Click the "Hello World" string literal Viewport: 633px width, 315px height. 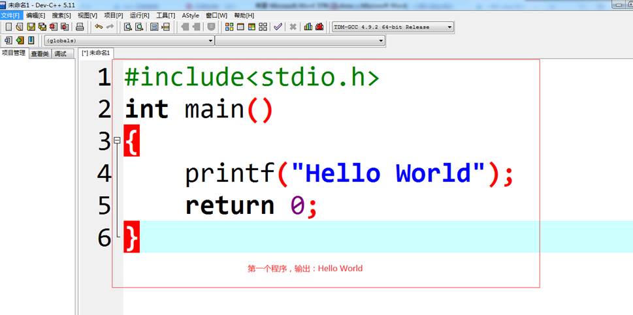[x=388, y=172]
